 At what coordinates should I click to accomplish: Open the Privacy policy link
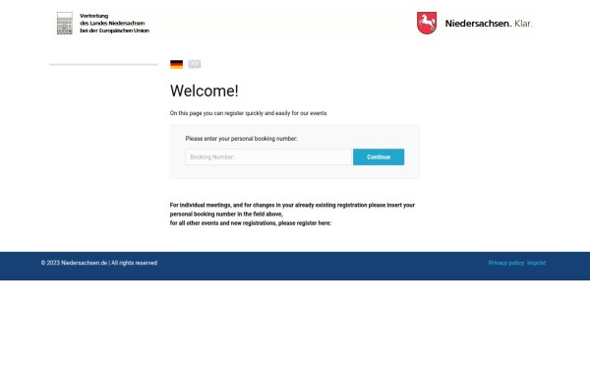coord(506,263)
